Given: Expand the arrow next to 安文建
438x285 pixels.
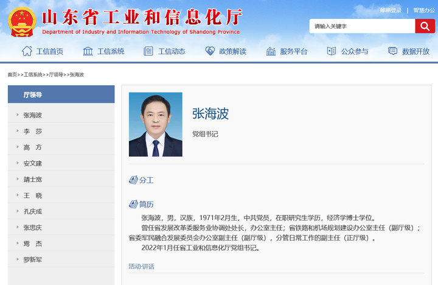Looking at the screenshot, I should click(x=17, y=163).
